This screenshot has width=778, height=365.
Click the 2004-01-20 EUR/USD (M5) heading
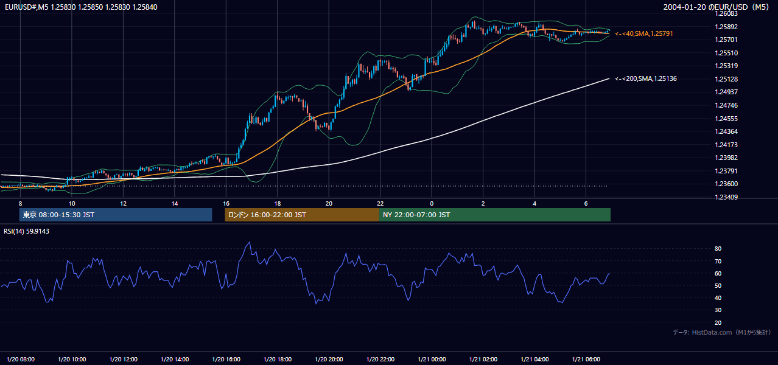[x=717, y=7]
